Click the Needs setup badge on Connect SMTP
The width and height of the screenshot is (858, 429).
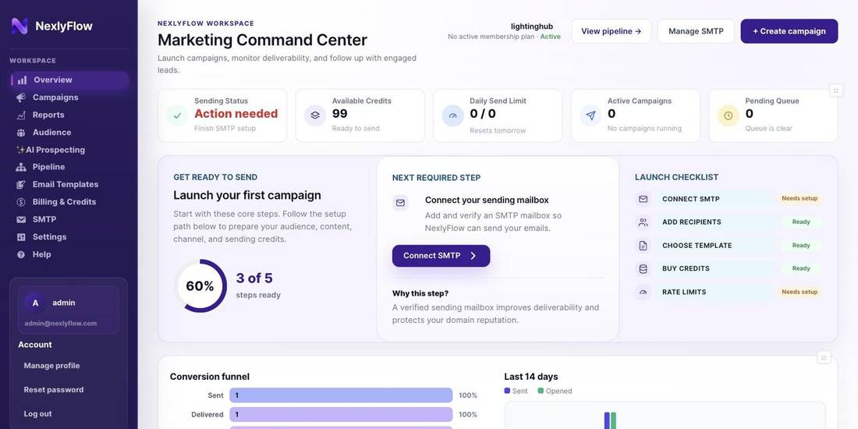799,199
